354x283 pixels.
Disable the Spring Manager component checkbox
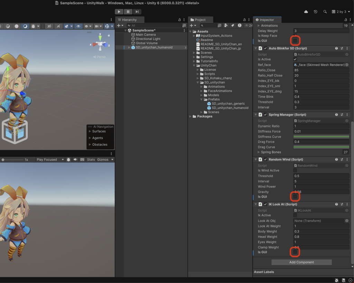pos(265,115)
